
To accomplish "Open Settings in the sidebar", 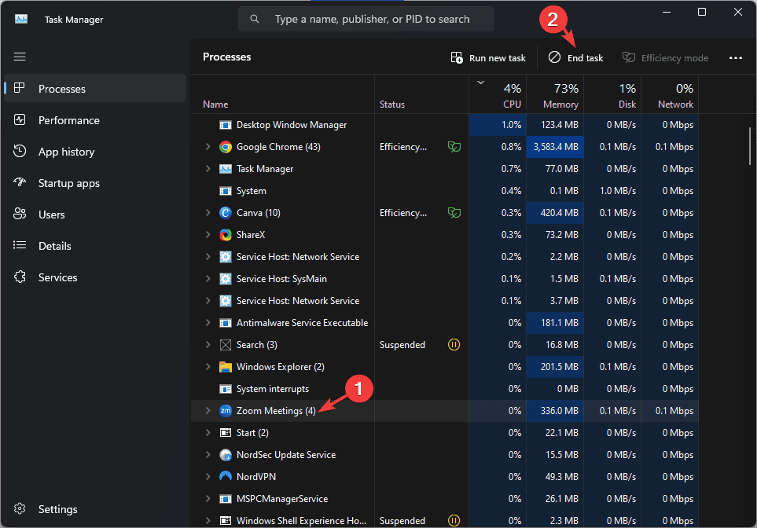I will (x=57, y=509).
